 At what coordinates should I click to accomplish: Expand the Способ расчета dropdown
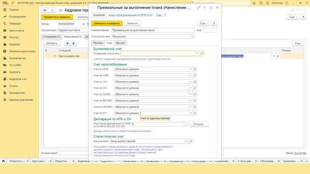pyautogui.click(x=192, y=37)
